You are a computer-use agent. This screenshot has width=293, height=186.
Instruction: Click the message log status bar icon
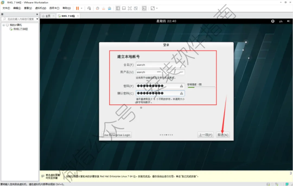point(287,184)
